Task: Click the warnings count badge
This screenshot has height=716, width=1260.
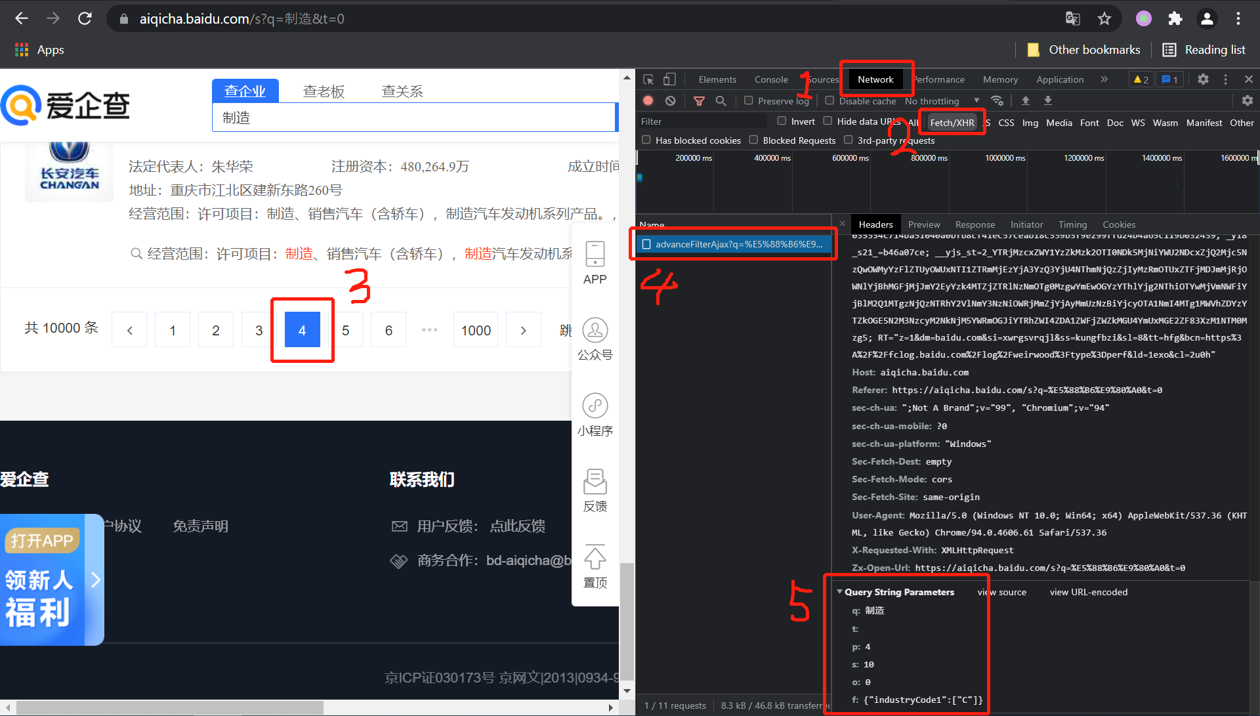Action: [x=1141, y=79]
